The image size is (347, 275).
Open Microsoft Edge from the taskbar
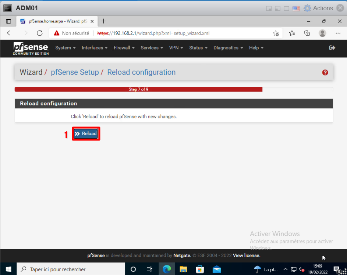pyautogui.click(x=167, y=269)
